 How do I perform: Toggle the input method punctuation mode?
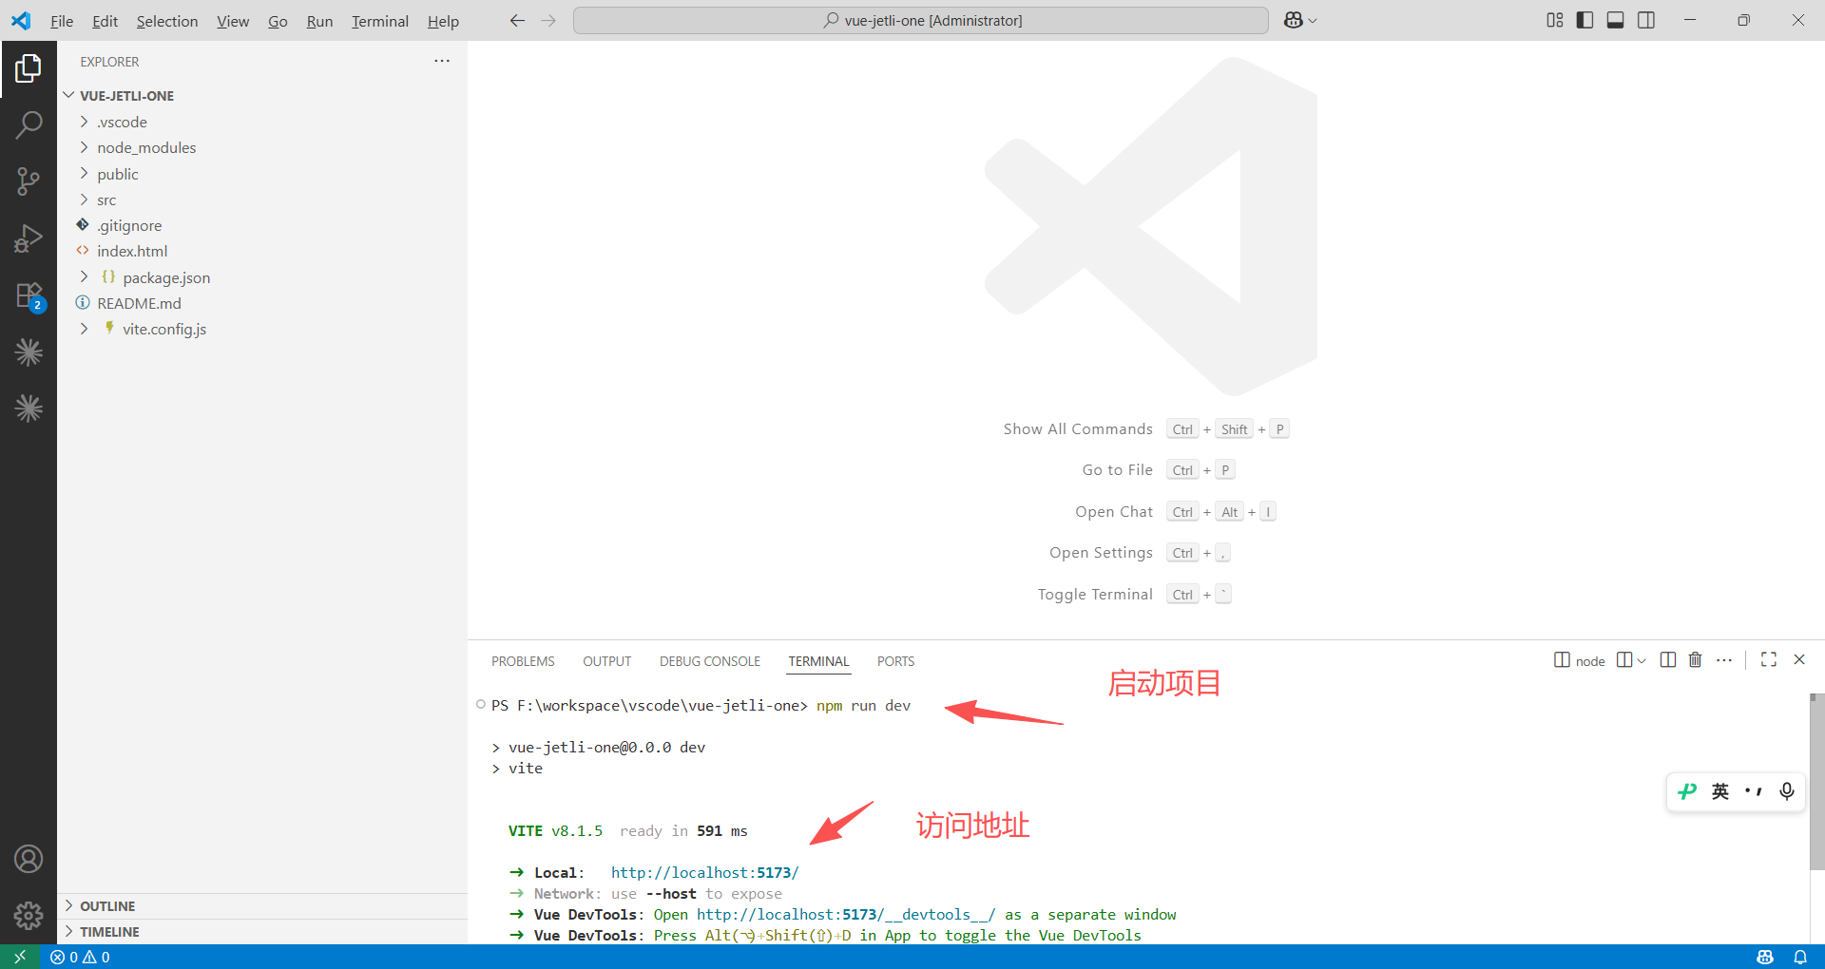(x=1754, y=791)
